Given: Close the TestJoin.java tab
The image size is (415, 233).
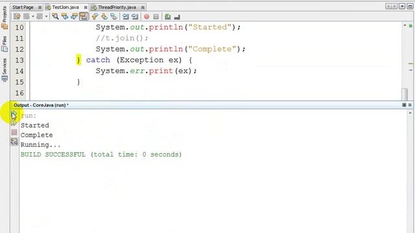Looking at the screenshot, I should pyautogui.click(x=86, y=7).
